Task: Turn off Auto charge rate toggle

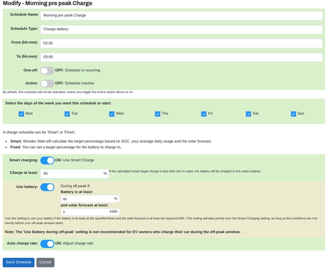Action: (x=47, y=244)
